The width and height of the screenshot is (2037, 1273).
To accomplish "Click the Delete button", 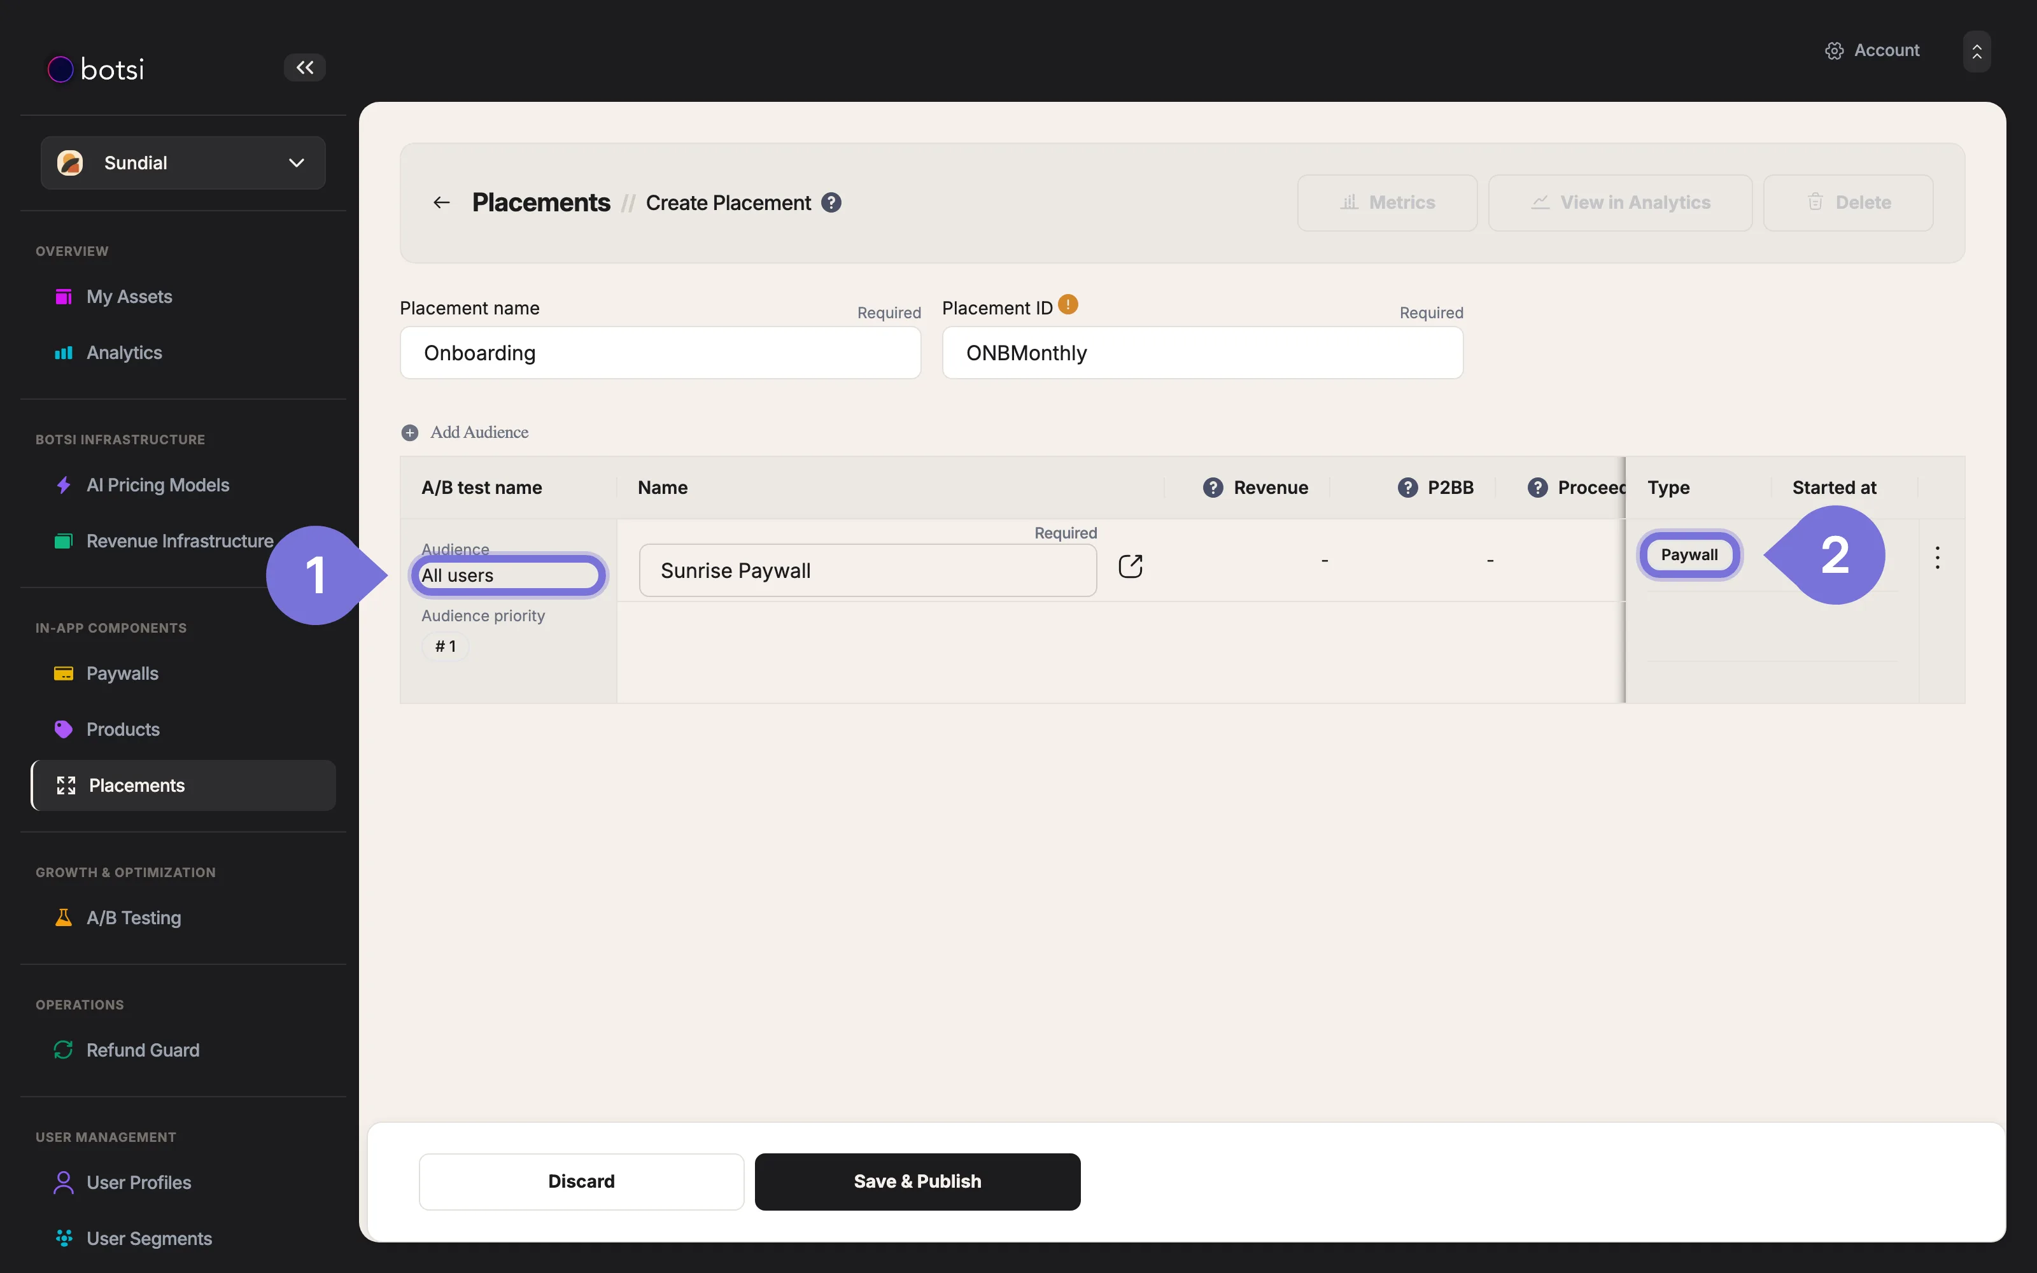I will [1849, 202].
